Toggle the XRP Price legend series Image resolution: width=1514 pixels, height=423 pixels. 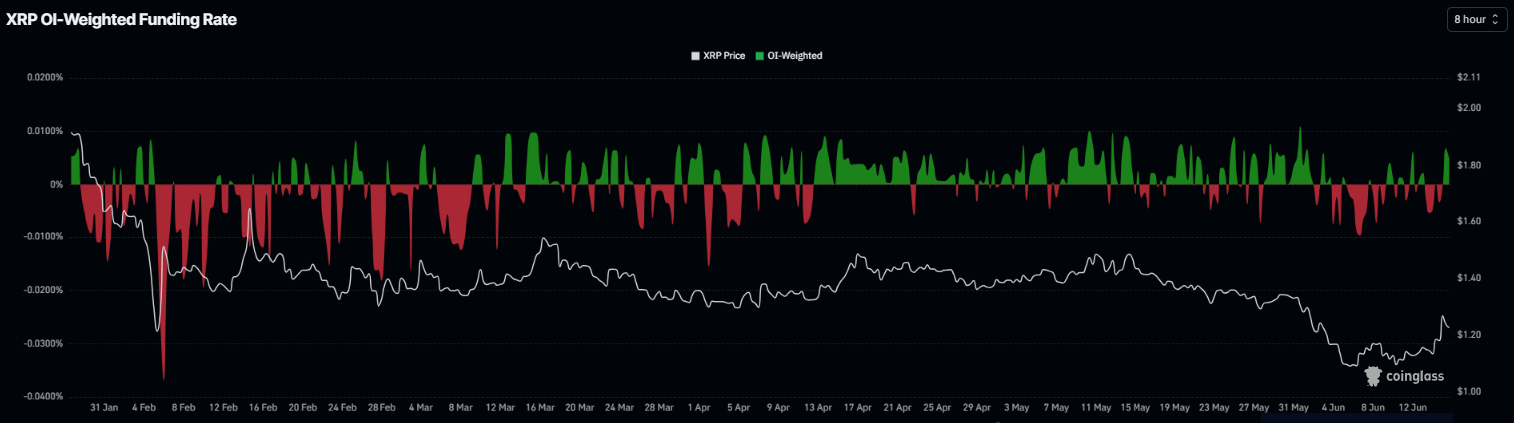point(717,56)
